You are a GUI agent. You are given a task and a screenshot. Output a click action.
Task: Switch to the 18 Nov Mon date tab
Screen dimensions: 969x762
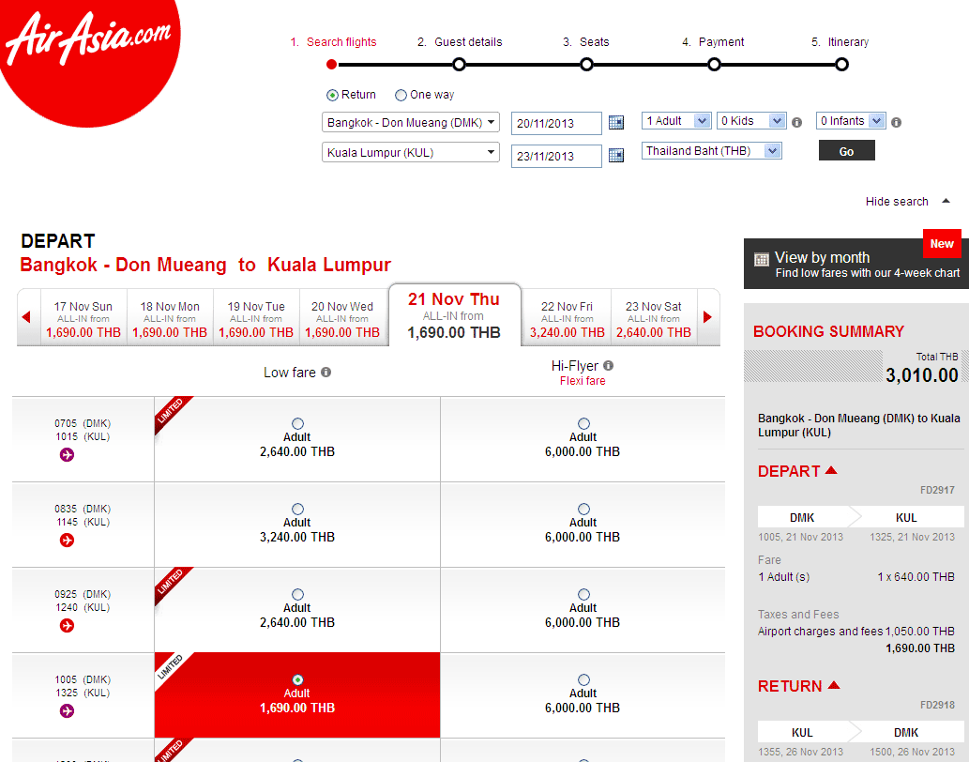170,317
